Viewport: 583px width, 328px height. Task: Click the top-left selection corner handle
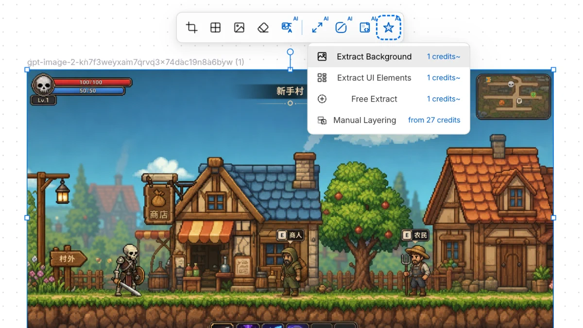27,69
